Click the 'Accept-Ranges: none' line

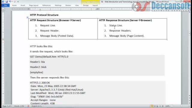tap(43, 100)
